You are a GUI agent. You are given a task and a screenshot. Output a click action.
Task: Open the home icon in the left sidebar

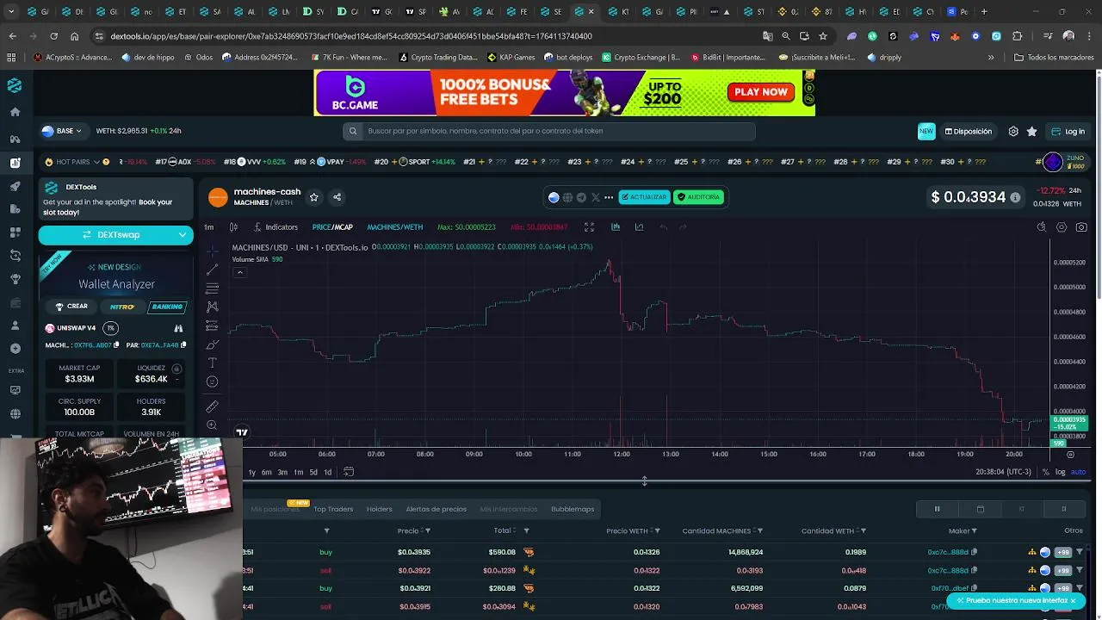tap(15, 112)
